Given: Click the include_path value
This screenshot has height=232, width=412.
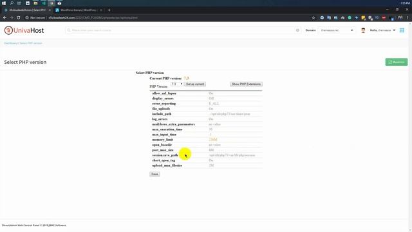Looking at the screenshot, I should point(230,114).
